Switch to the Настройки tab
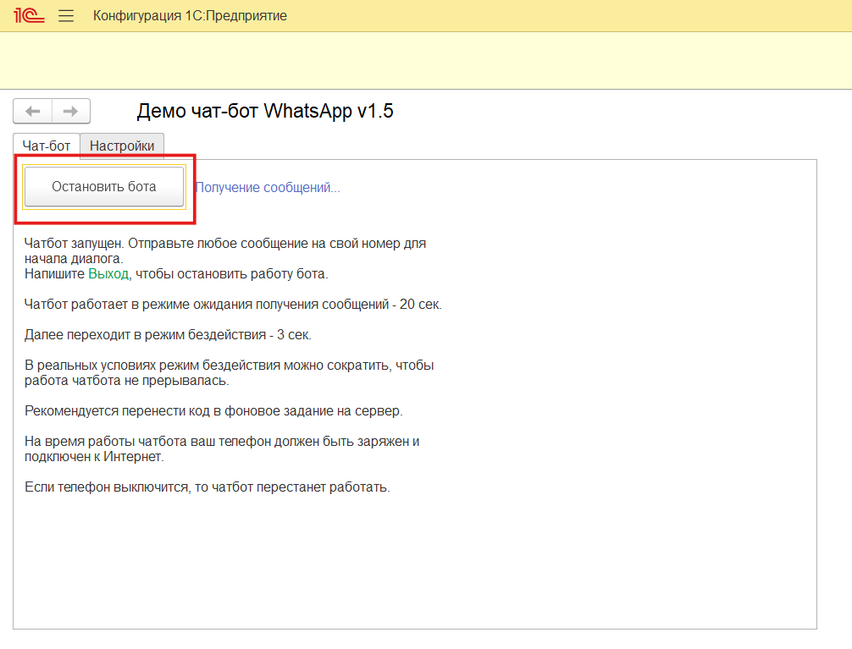 121,146
